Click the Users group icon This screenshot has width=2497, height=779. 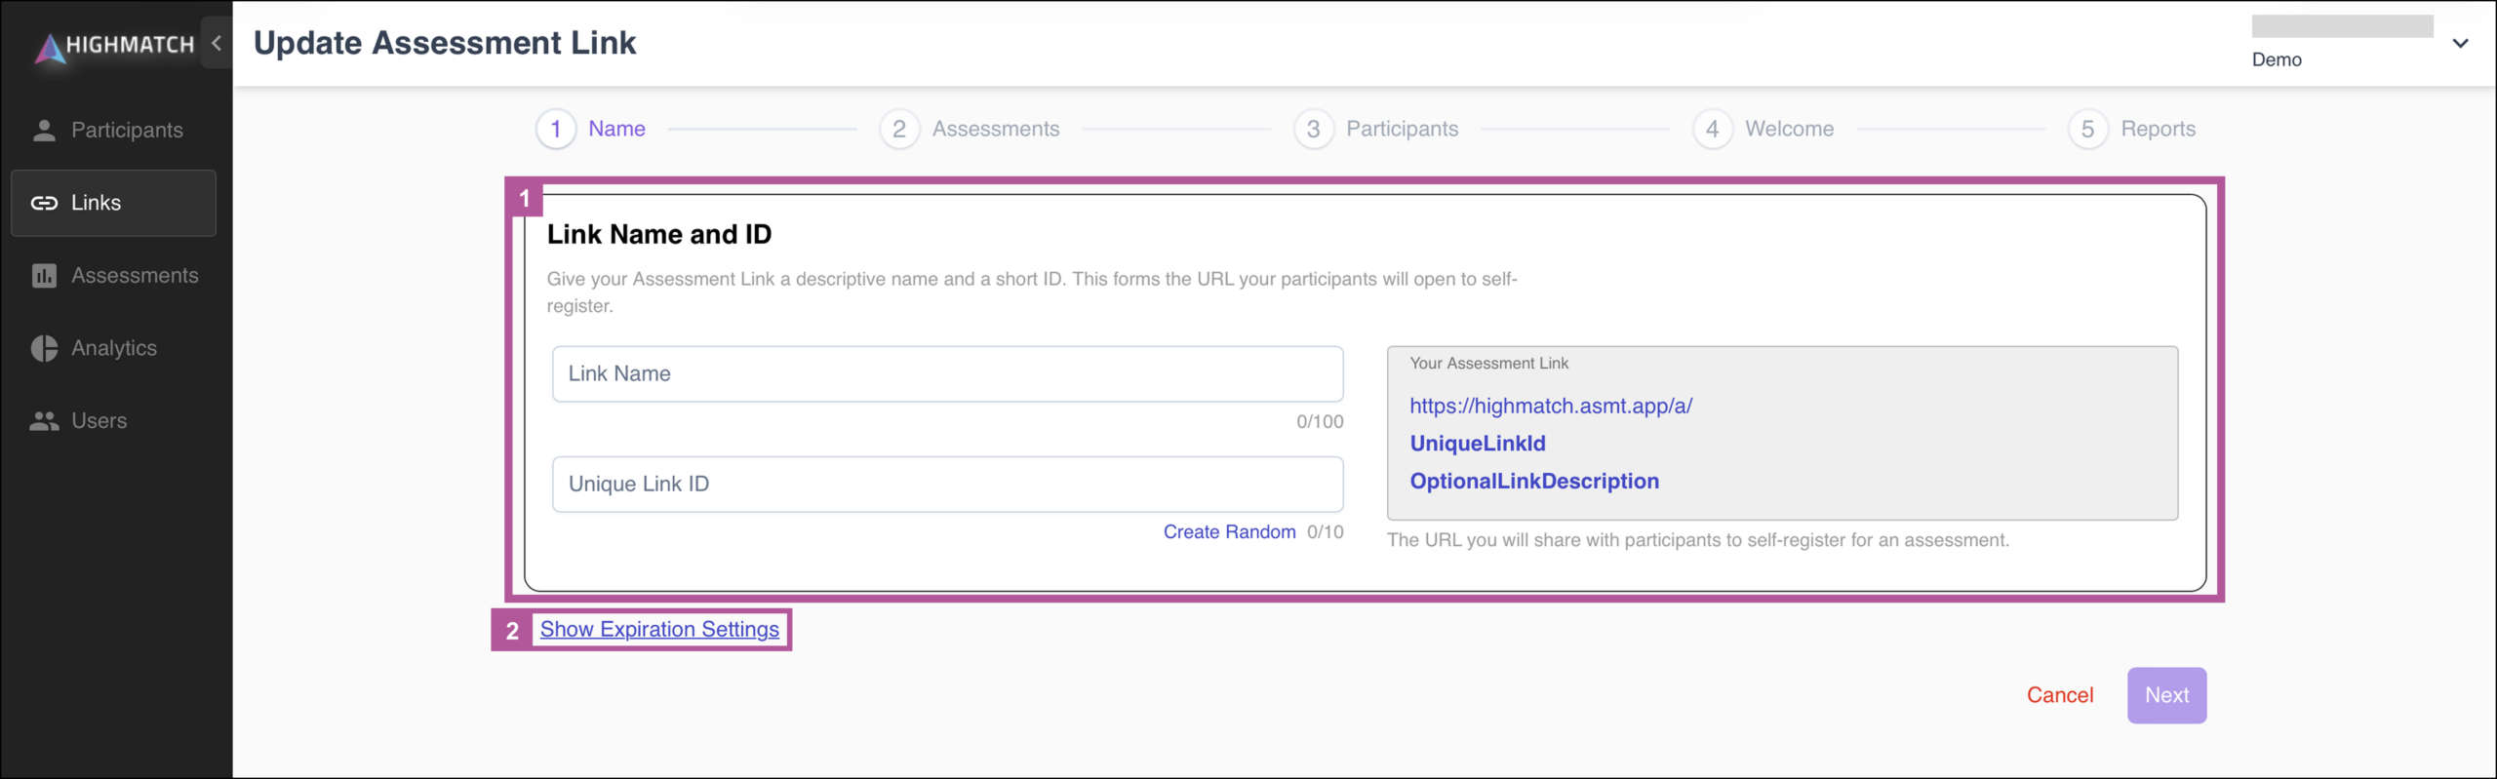[x=44, y=421]
